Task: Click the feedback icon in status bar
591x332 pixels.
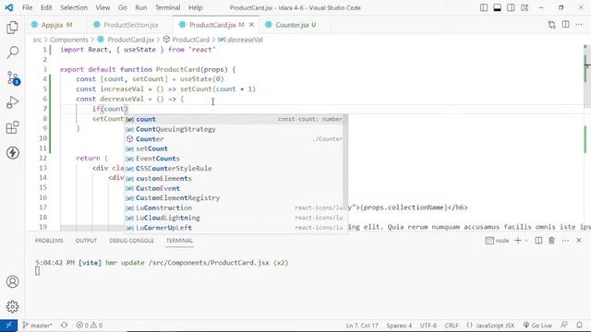Action: tap(564, 326)
